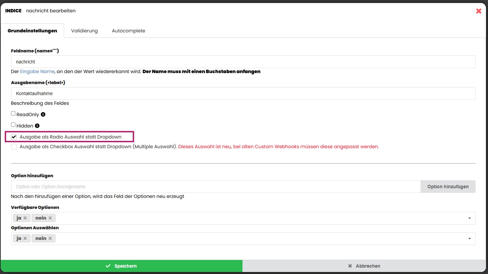Remove 'ja' tag in Optionen Auswählen
Screen dimensions: 488x274
tap(25, 239)
